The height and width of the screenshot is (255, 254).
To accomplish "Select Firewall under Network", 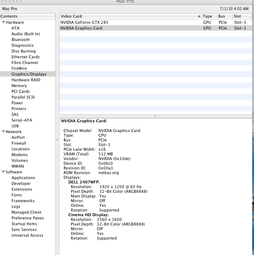I will click(x=19, y=143).
